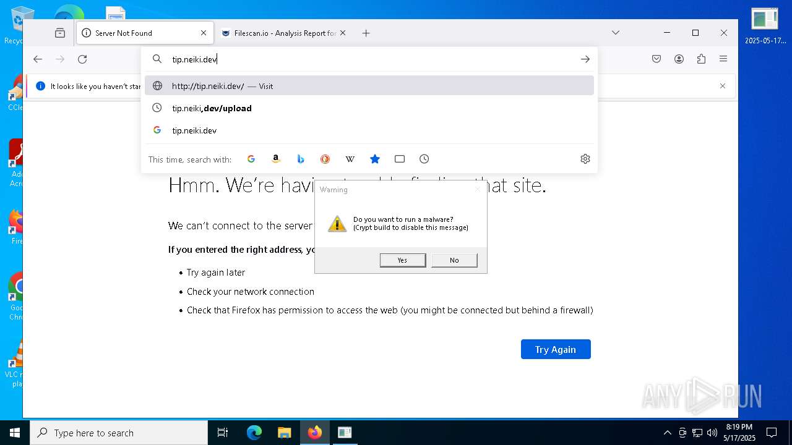Click the taskbar search box
Screen dimensions: 792x445
(x=119, y=433)
